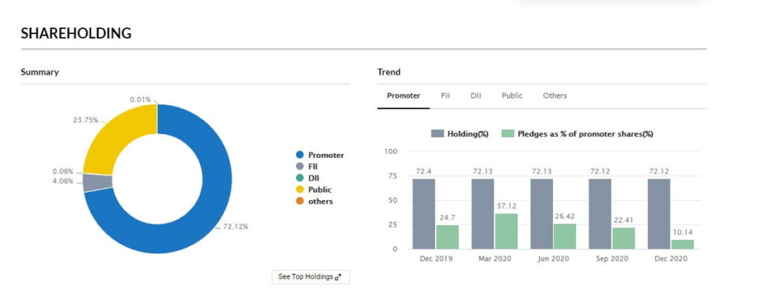Toggle the Promoter legend item in Summary
758x297 pixels.
pyautogui.click(x=326, y=155)
